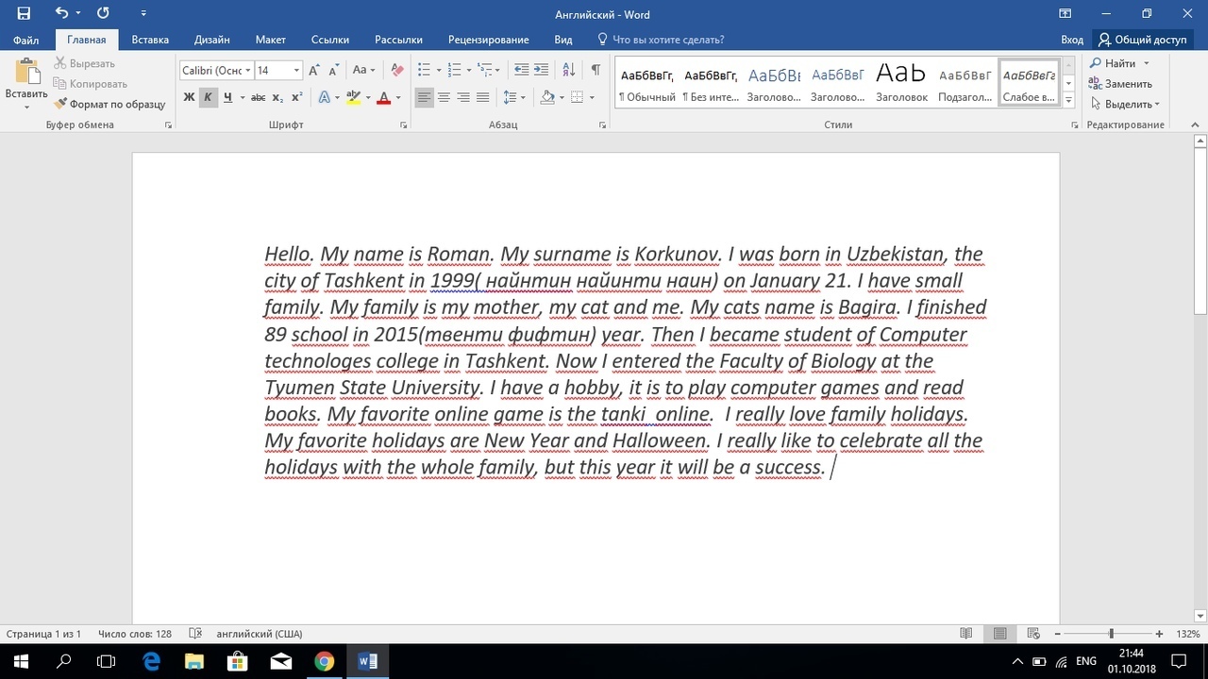Open the line spacing dropdown
The height and width of the screenshot is (679, 1208).
[512, 97]
